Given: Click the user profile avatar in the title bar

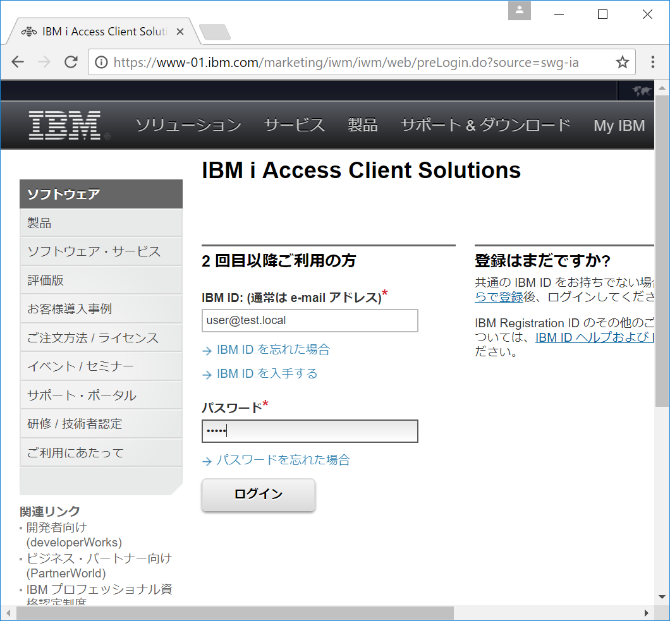Looking at the screenshot, I should pos(519,10).
